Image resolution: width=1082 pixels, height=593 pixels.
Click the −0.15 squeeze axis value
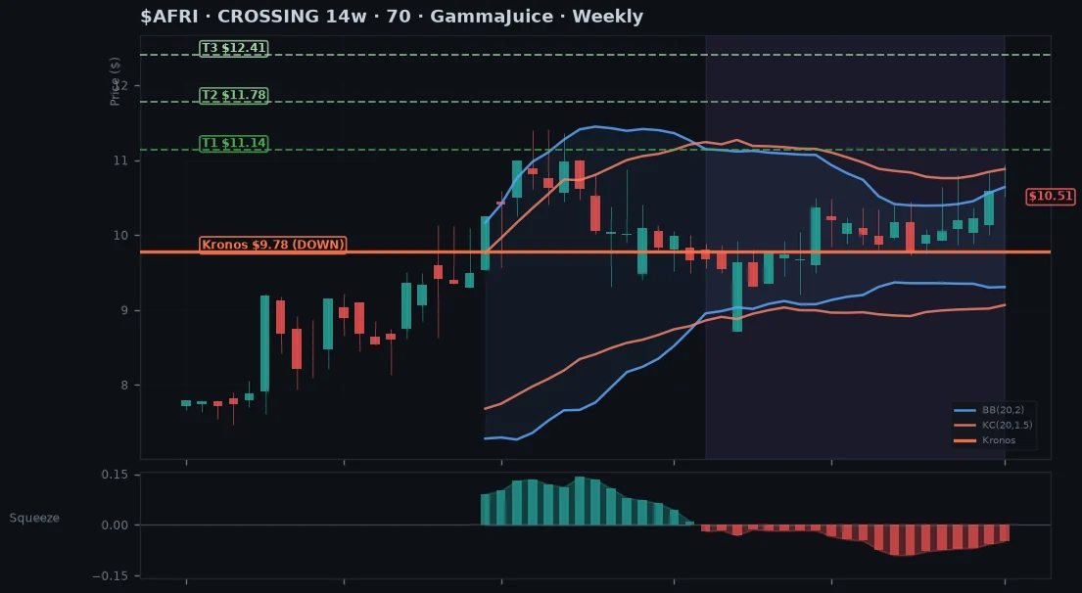click(111, 575)
